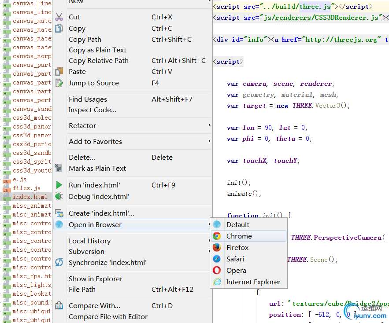Click the Open in Browser globe icon

[59, 224]
